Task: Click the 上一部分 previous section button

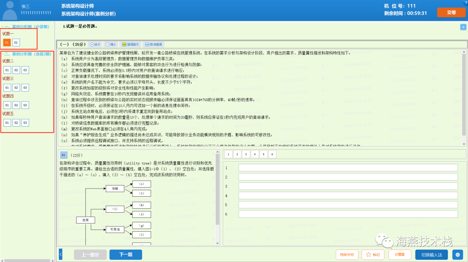Action: pos(90,255)
